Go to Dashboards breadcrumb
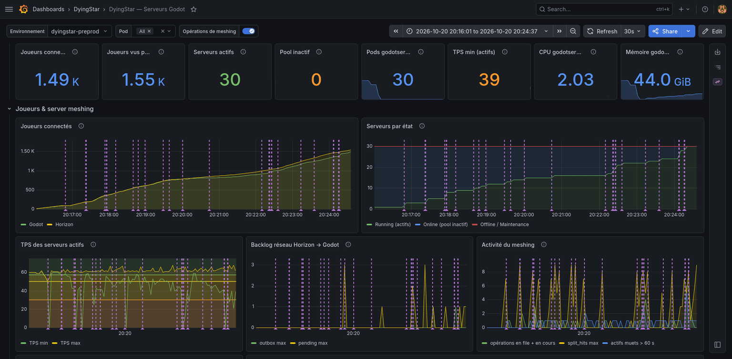732x359 pixels. tap(49, 9)
